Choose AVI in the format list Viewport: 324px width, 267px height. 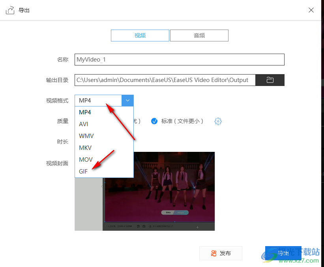pos(84,124)
